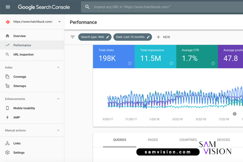
Task: Switch to the QUERIES tab
Action: 120,140
